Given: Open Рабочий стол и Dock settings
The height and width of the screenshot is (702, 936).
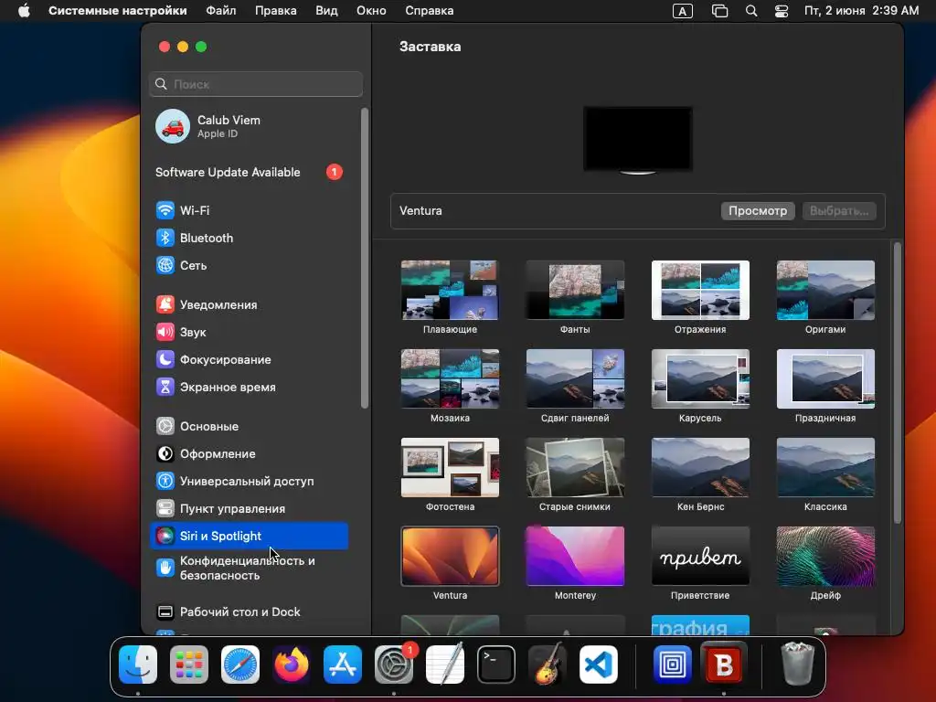Looking at the screenshot, I should pyautogui.click(x=249, y=612).
